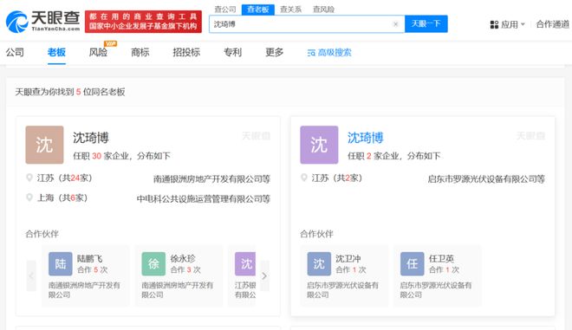Clear the search box text
Screen dimensions: 572x330
[x=395, y=24]
